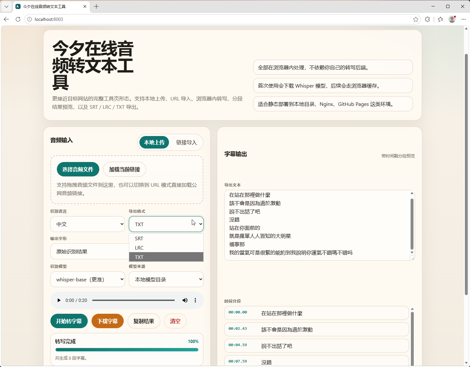Click the red 清空 button
Viewport: 470px width, 367px height.
175,321
